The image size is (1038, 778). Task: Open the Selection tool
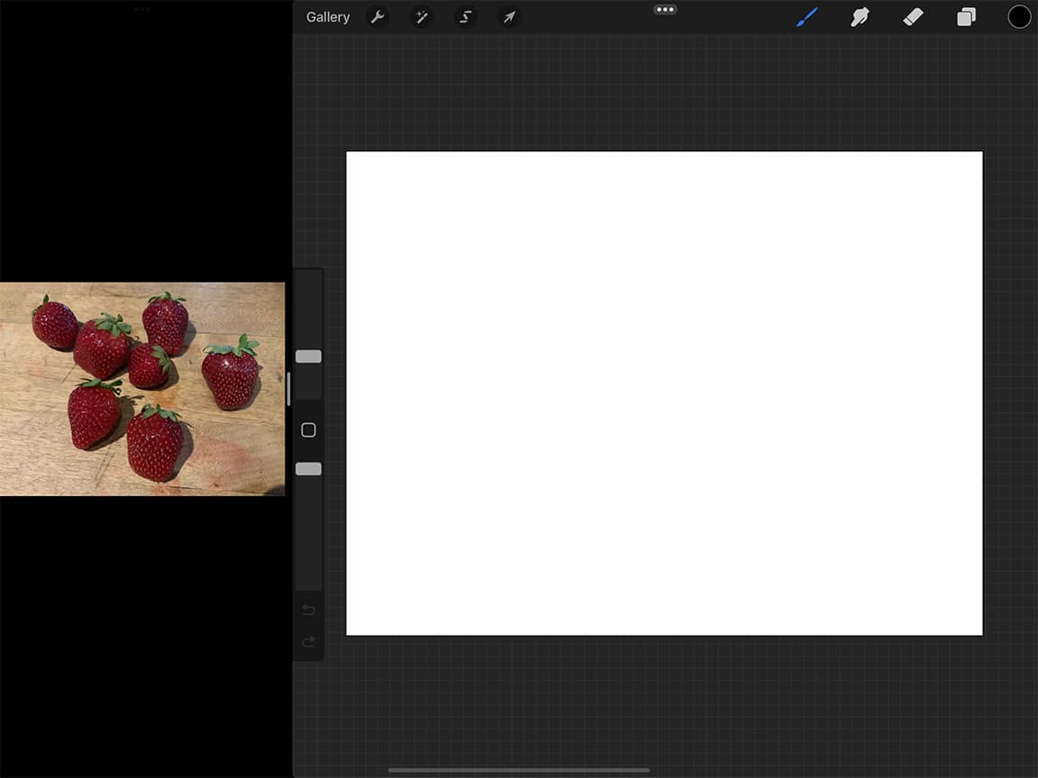click(x=465, y=16)
